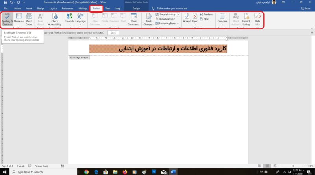Screen dimensions: 315x175
Task: Toggle the Hide Ink option
Action: tap(258, 19)
